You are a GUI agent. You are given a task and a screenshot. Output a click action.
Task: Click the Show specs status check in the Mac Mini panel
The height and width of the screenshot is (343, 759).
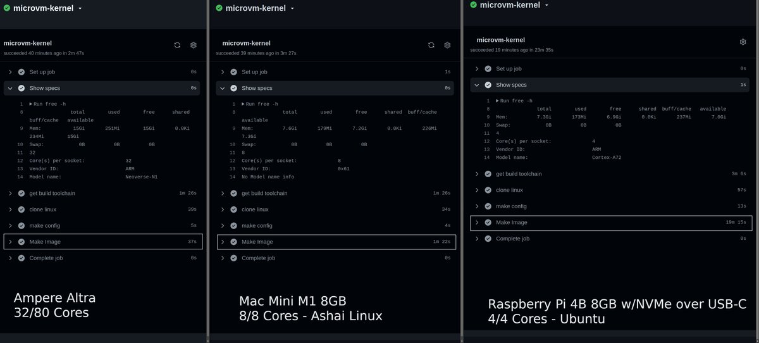tap(234, 88)
